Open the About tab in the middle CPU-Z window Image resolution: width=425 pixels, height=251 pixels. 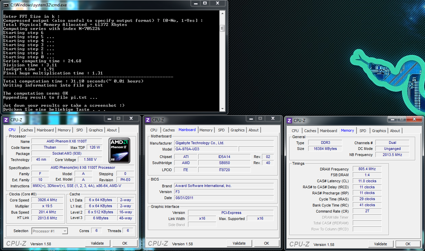[x=254, y=130]
